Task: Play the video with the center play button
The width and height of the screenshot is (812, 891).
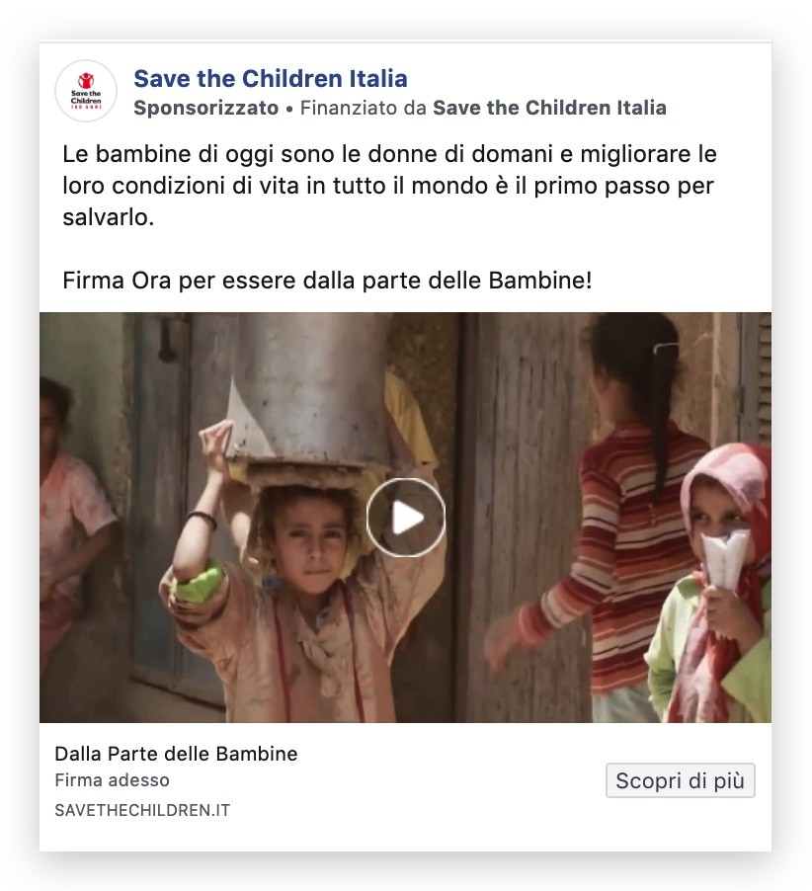Action: [406, 517]
